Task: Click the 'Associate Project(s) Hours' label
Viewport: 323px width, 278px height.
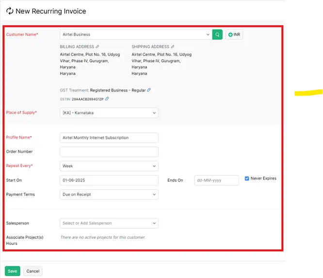Action: tap(25, 241)
